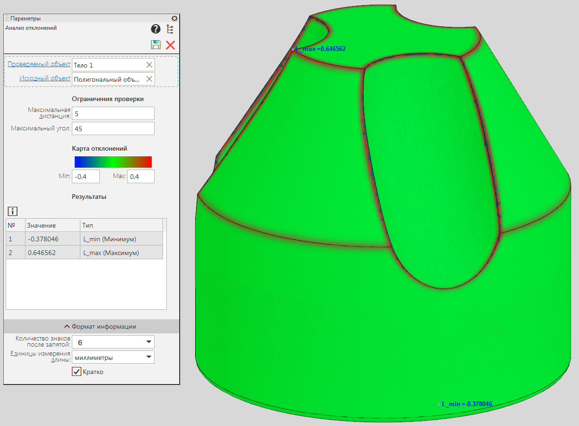Click the 'Максимальный угол' input field
The image size is (579, 426).
113,128
